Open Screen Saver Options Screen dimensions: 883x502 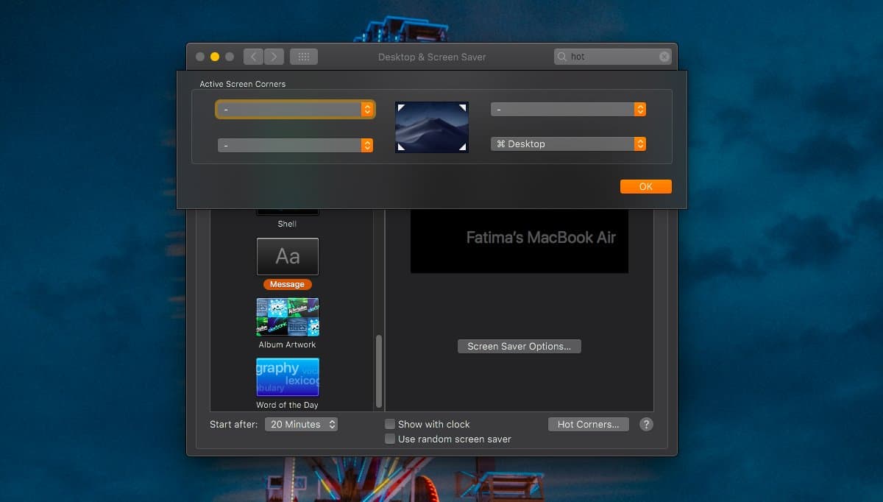point(519,346)
